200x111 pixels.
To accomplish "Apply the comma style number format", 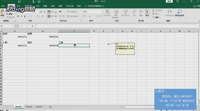I will (x=93, y=16).
